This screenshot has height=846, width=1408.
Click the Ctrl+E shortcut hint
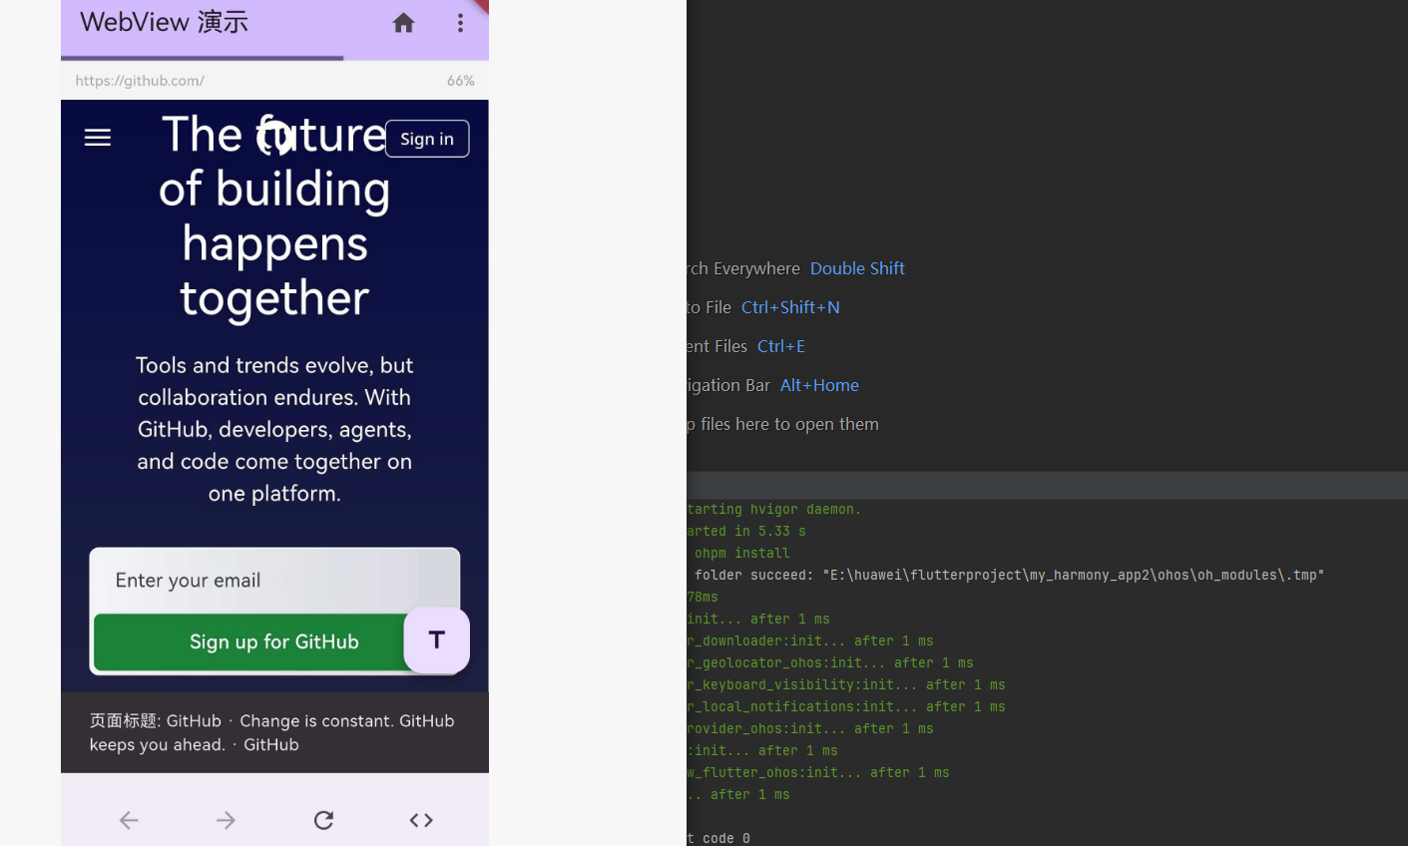coord(781,346)
